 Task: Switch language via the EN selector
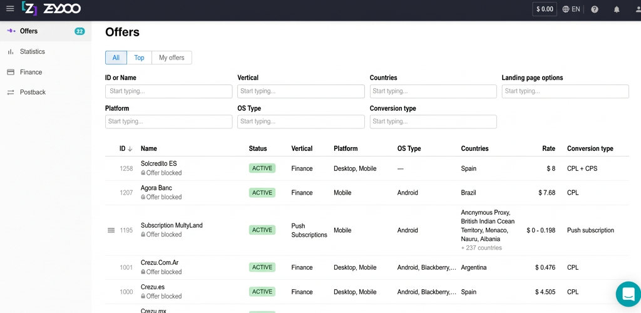click(x=576, y=9)
